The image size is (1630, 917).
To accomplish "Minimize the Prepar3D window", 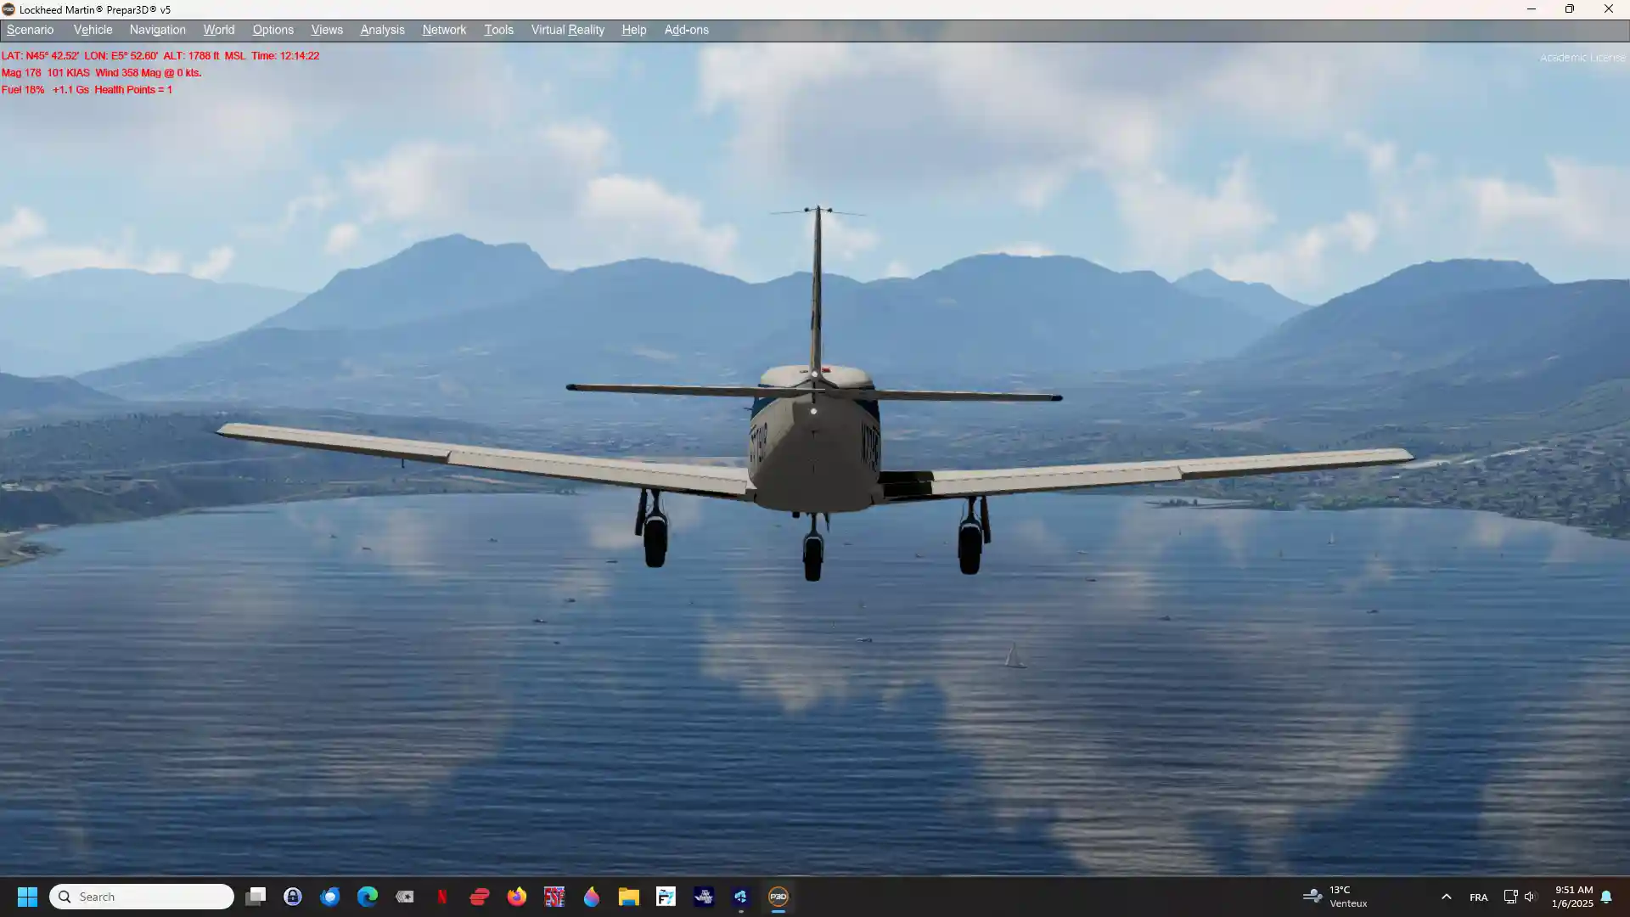I will coord(1532,9).
